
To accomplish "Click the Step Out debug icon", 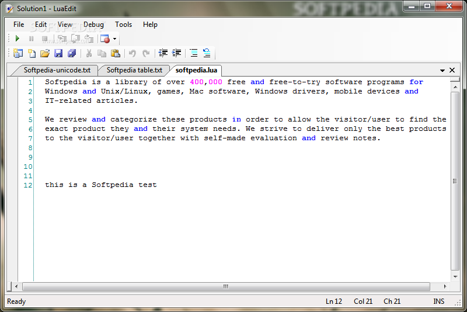I will 89,39.
